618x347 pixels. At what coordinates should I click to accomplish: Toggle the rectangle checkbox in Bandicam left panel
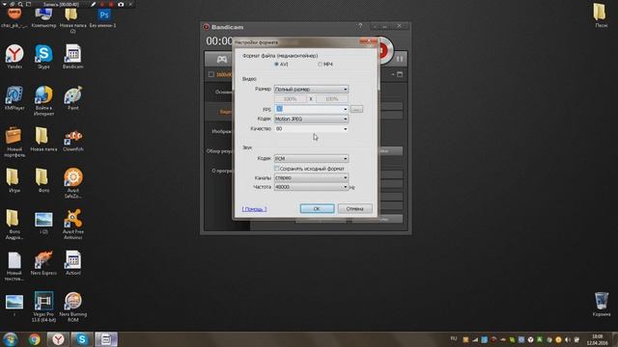211,74
